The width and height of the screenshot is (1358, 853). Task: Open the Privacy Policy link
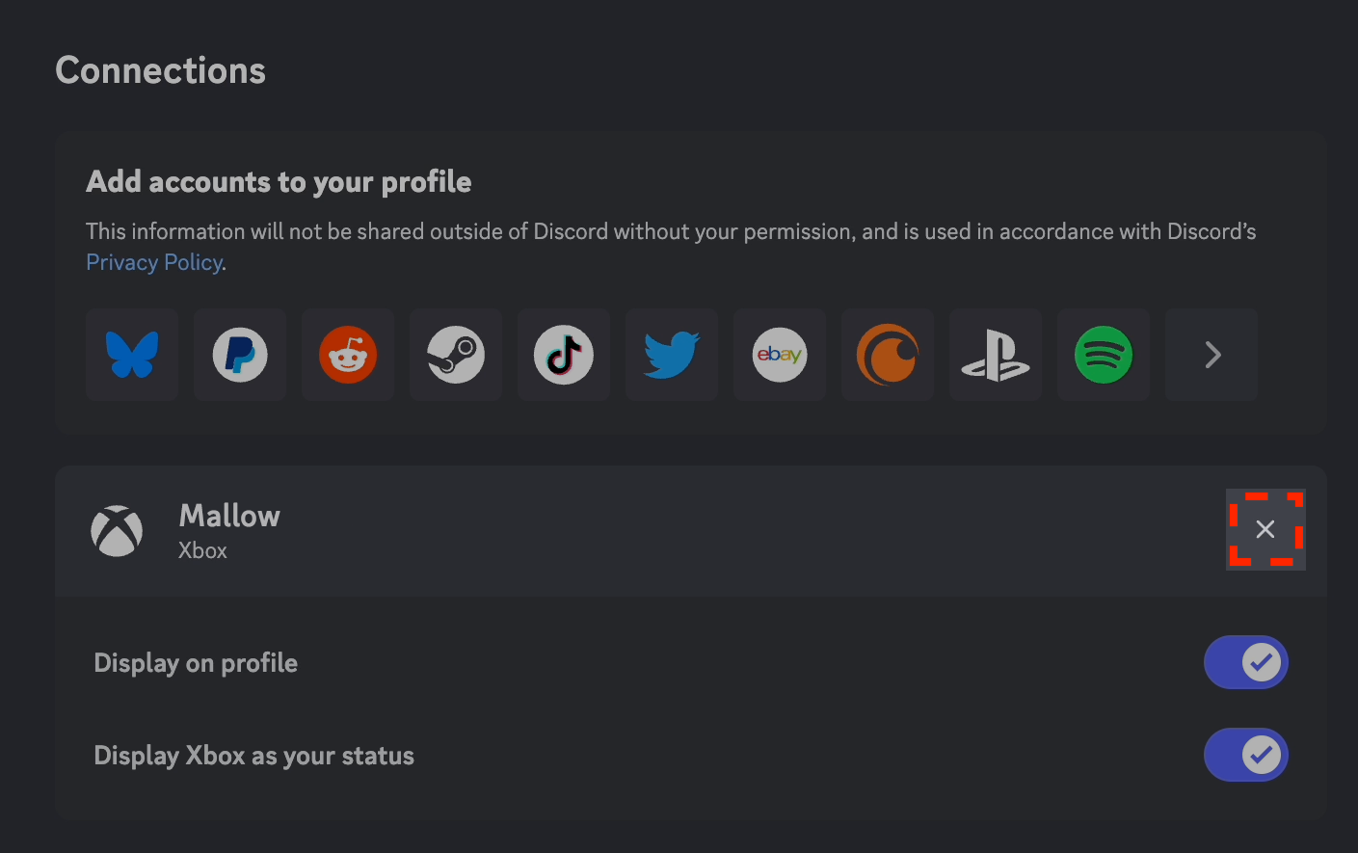(154, 261)
